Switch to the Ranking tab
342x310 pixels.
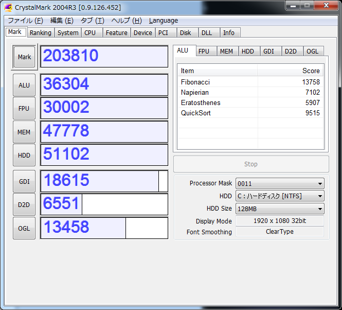(x=41, y=32)
